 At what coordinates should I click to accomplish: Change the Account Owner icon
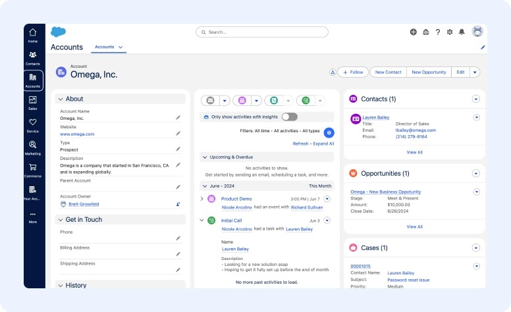click(x=178, y=204)
